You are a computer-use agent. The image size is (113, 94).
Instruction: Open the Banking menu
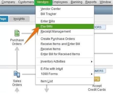[x=76, y=2]
